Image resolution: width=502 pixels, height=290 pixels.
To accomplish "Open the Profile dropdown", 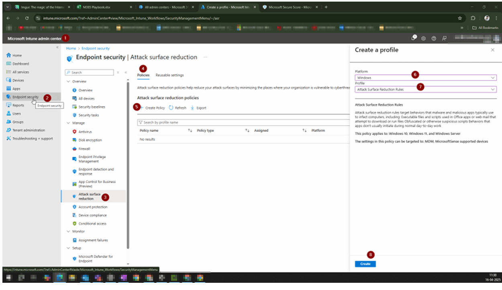I will point(426,89).
